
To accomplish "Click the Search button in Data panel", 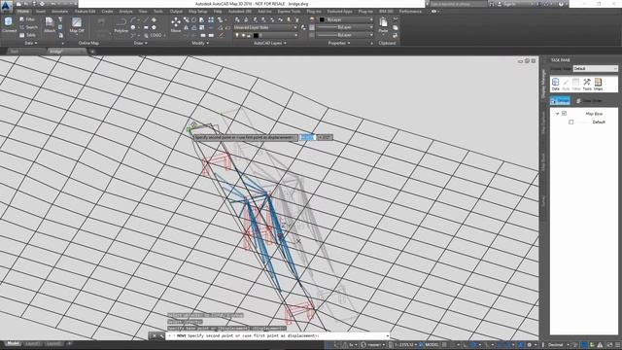I will click(x=28, y=27).
